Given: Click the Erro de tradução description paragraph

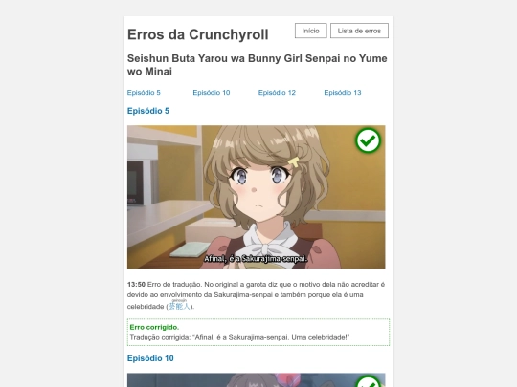Looking at the screenshot, I should (257, 295).
